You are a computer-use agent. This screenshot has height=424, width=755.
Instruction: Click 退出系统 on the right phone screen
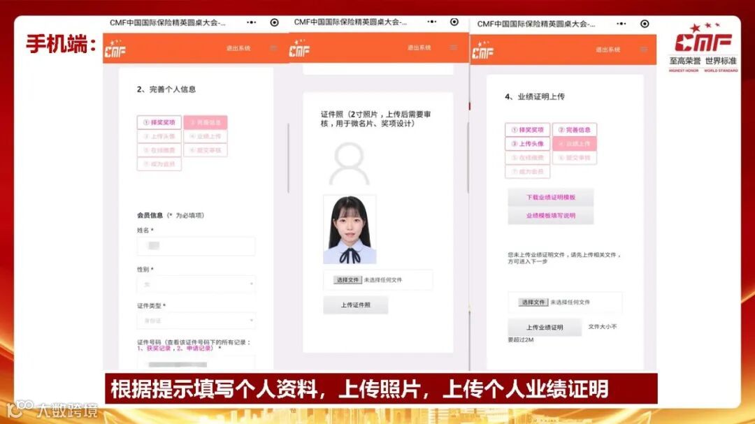click(x=607, y=50)
